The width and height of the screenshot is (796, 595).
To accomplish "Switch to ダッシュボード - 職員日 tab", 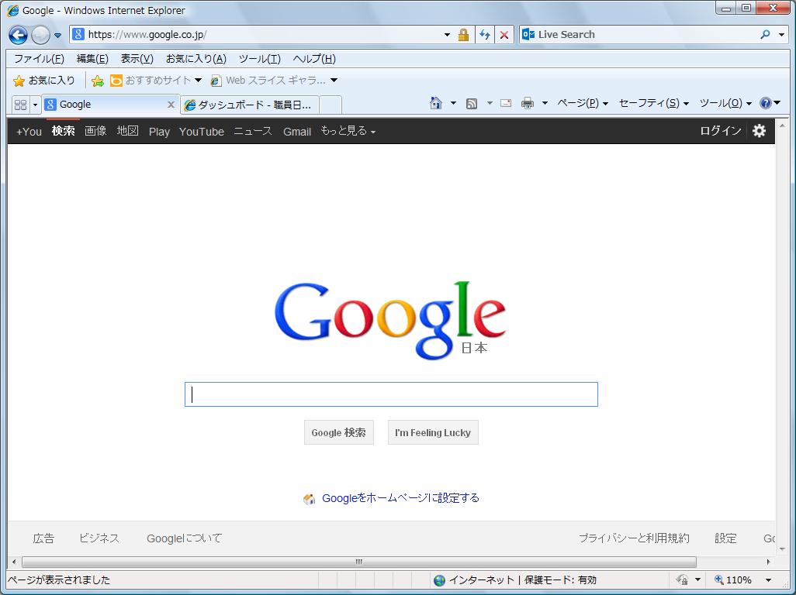I will [x=250, y=105].
